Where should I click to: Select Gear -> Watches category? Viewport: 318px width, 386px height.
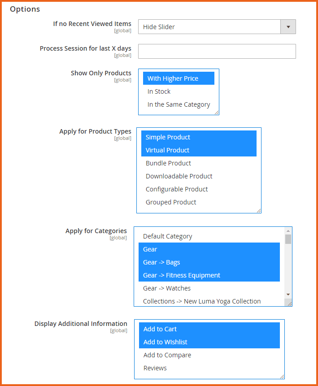click(167, 288)
